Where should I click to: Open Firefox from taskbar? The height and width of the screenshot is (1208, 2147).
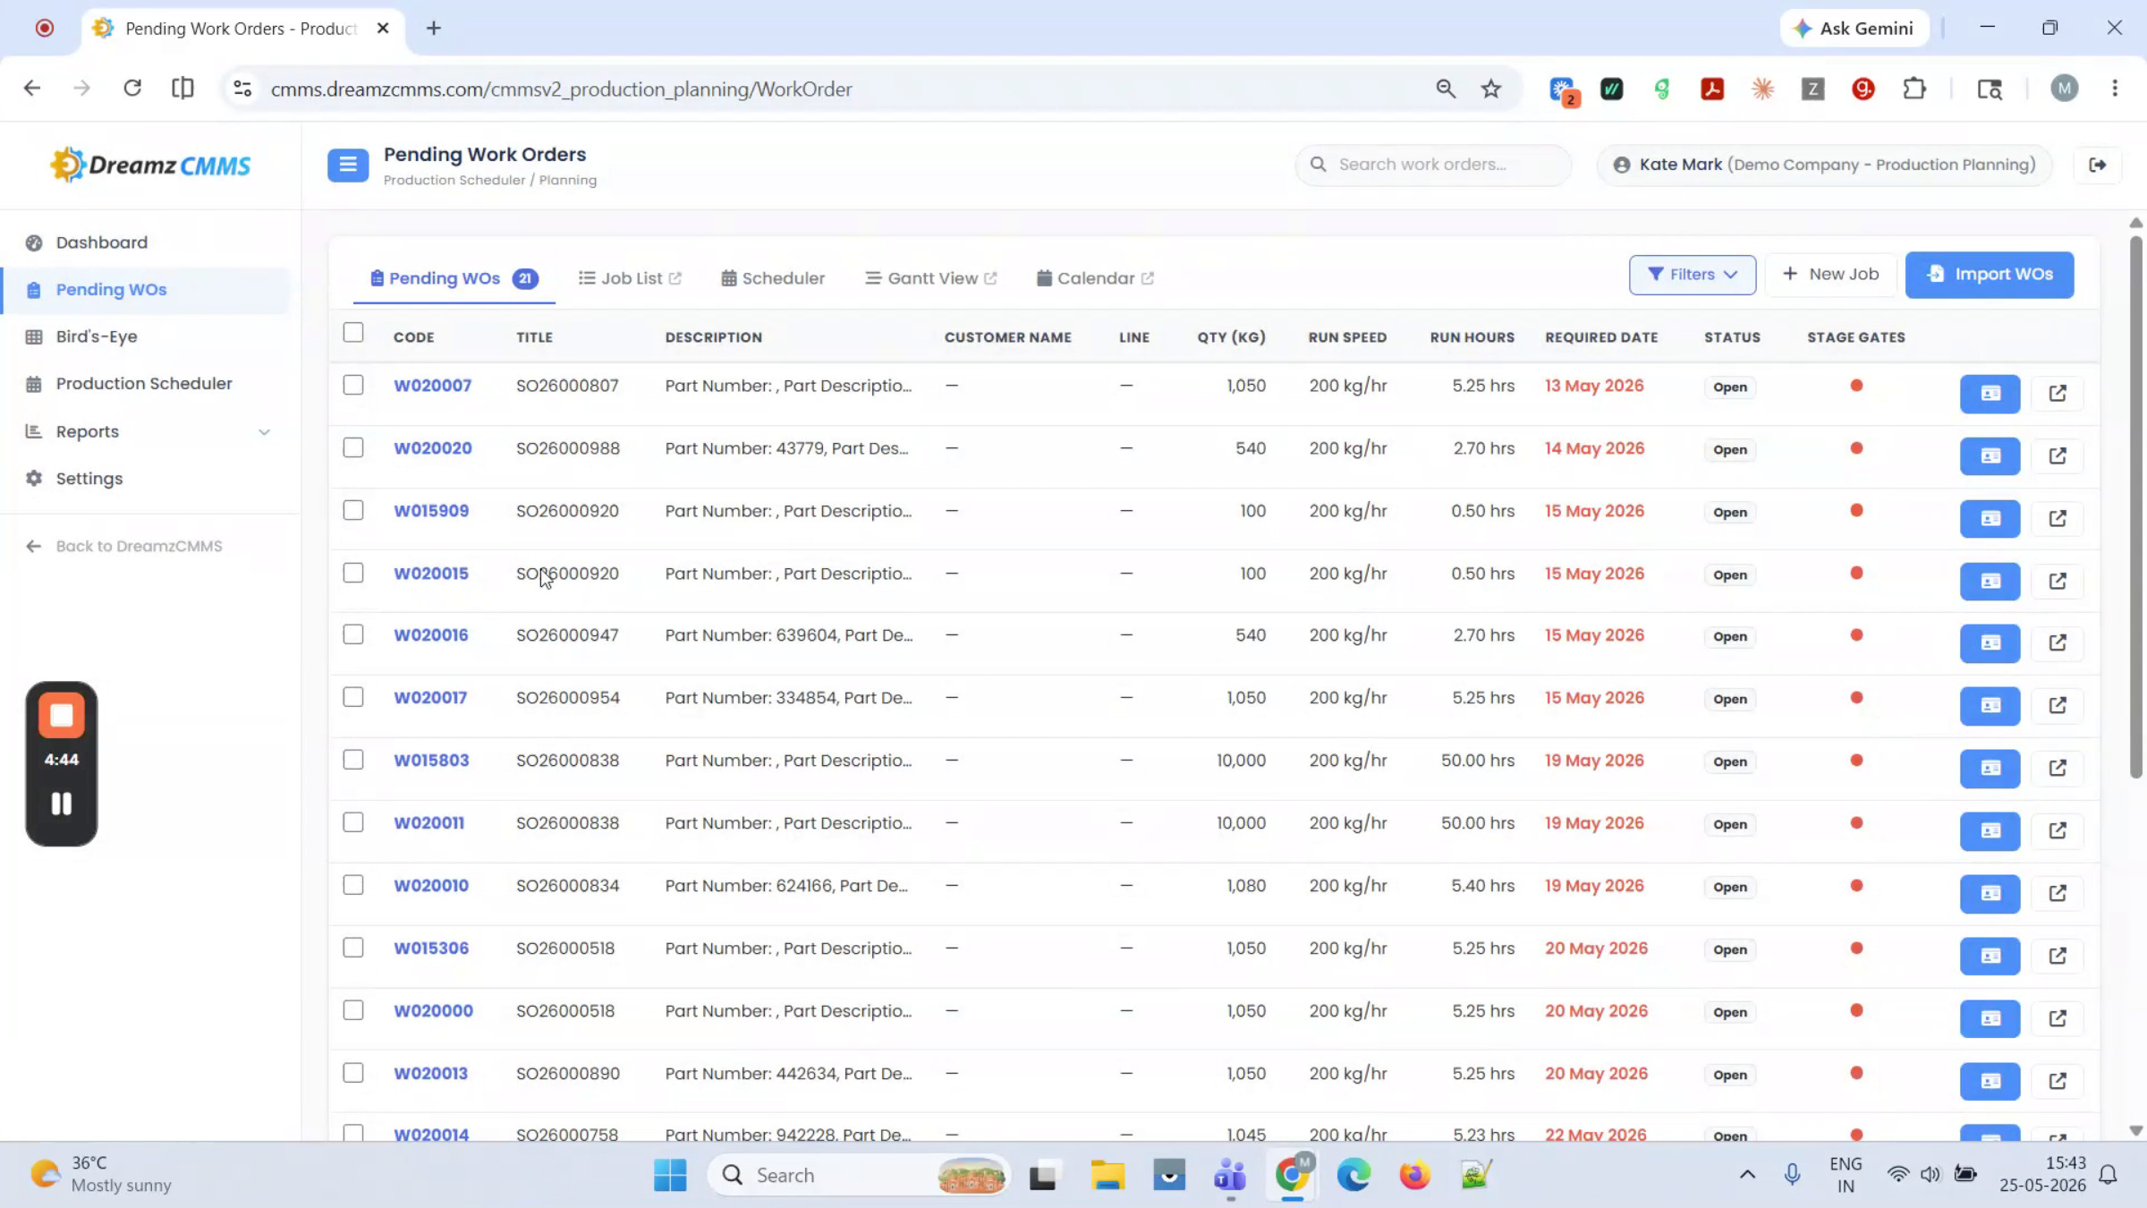(x=1414, y=1175)
